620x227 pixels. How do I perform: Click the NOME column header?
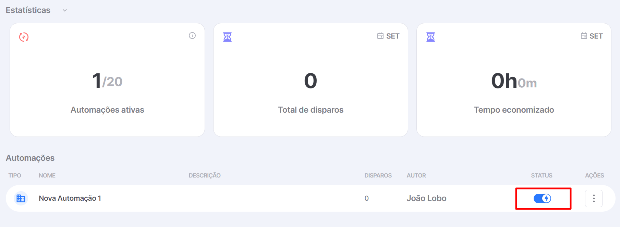(x=47, y=175)
